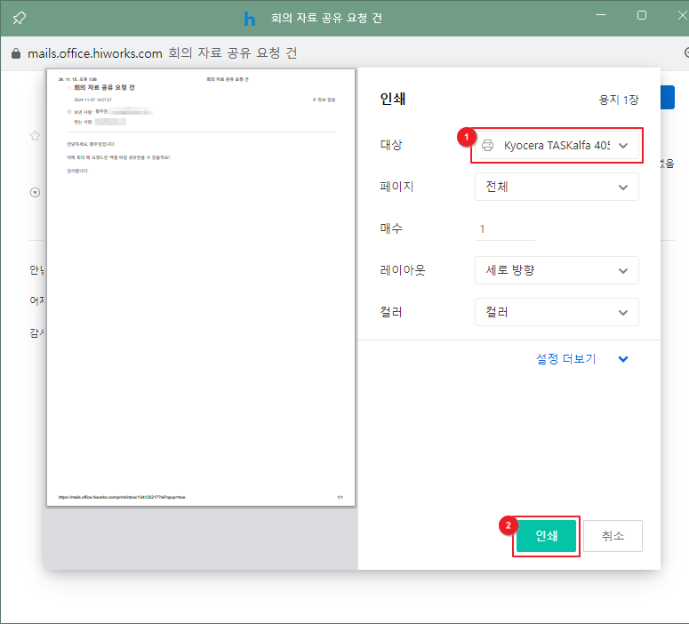Viewport: 689px width, 624px height.
Task: Open the Kyocera TASKalfa destination dropdown
Action: point(557,145)
